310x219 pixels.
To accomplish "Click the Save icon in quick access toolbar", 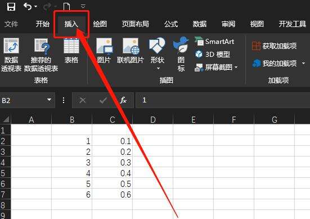I will (x=11, y=7).
